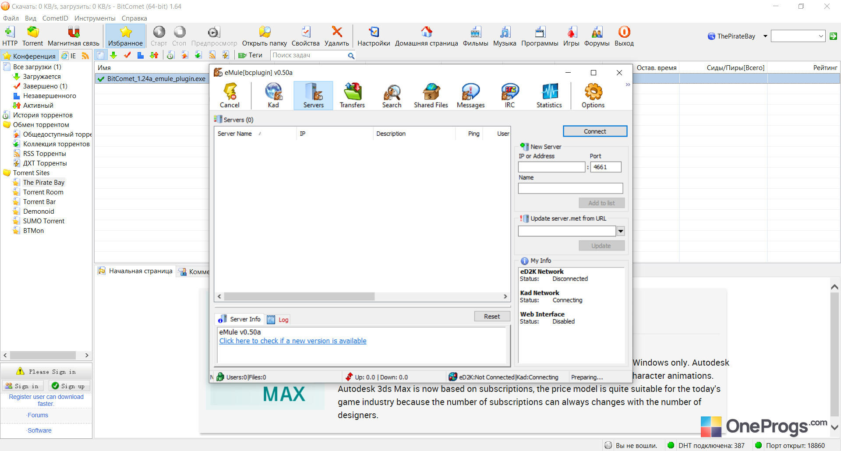Click the RSS feed icon beside IE
Screen dimensions: 841x451
[x=85, y=56]
